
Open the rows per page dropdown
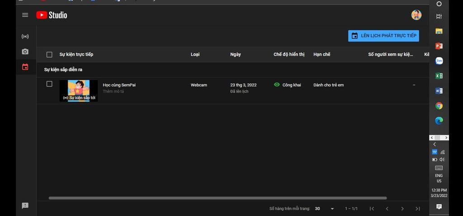click(324, 209)
